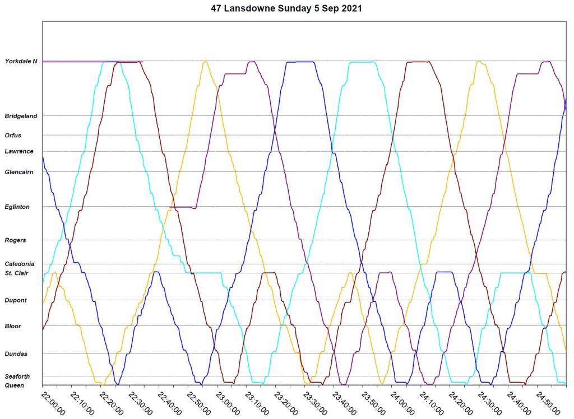Select the Orfus station label

click(13, 135)
